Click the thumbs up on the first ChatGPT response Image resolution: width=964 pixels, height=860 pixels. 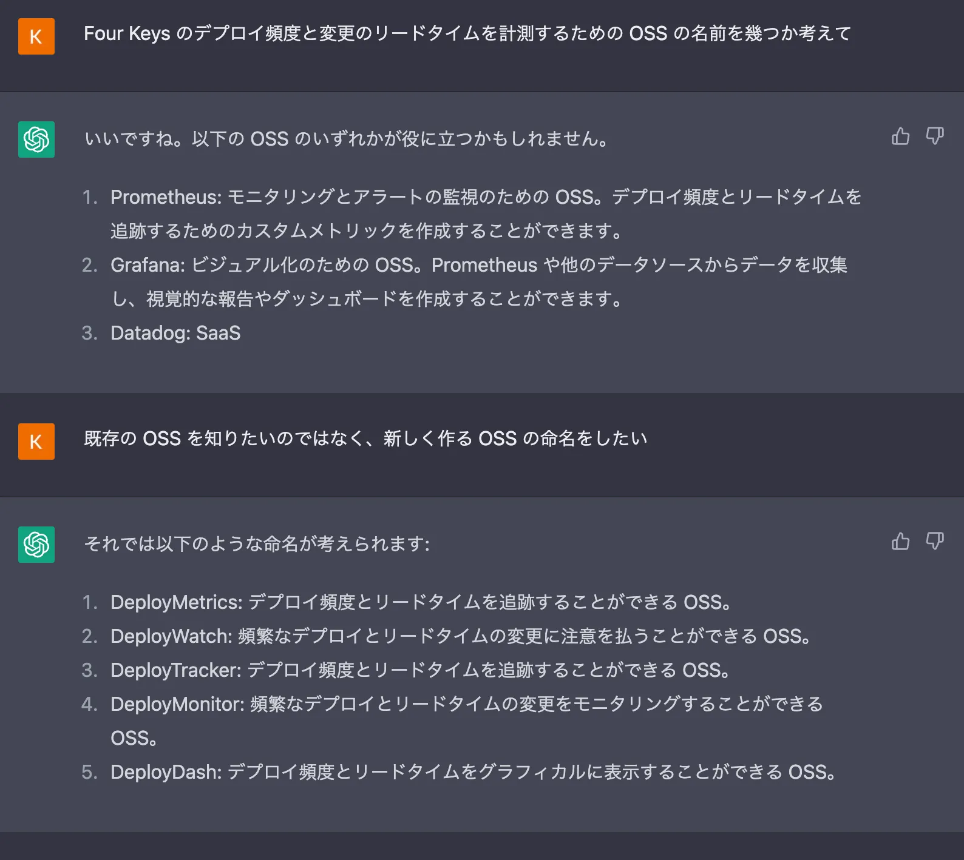click(x=900, y=136)
